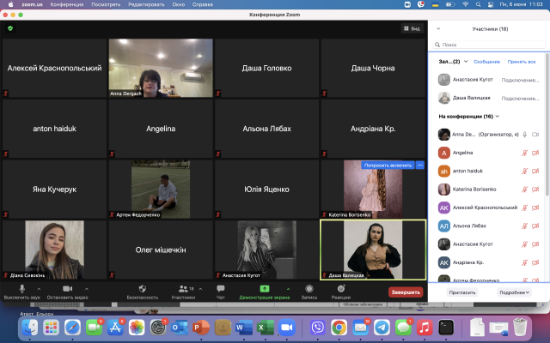The width and height of the screenshot is (550, 343).
Task: Click the participants panel collapse chevron
Action: [438, 28]
